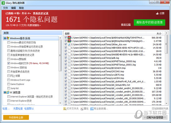Collapse the Windows操作系统 category

(5, 38)
